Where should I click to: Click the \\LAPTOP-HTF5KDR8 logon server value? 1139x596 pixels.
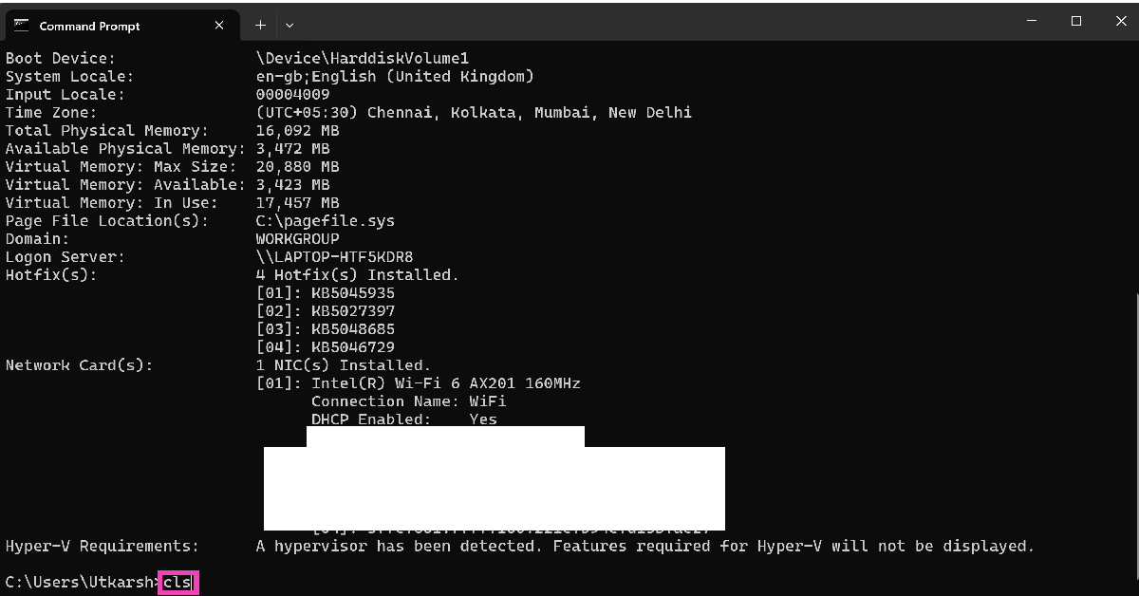[335, 257]
